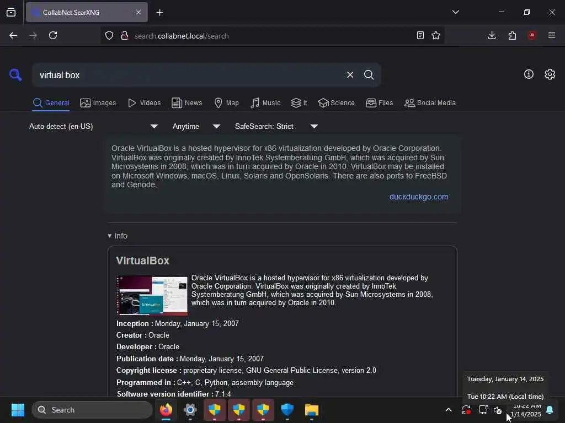Show hidden system tray icons

449,410
